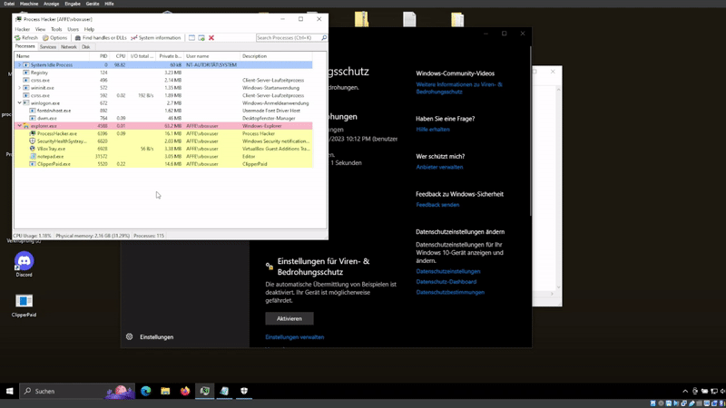Image resolution: width=726 pixels, height=408 pixels.
Task: Click the search magnifier icon
Action: pyautogui.click(x=324, y=38)
